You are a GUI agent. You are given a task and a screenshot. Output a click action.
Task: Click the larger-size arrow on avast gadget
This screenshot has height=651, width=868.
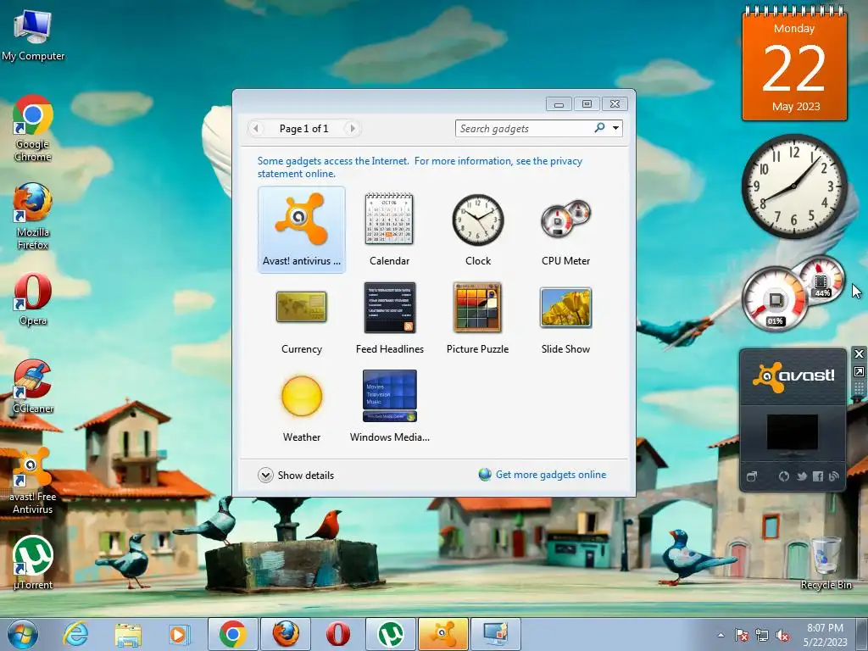859,372
